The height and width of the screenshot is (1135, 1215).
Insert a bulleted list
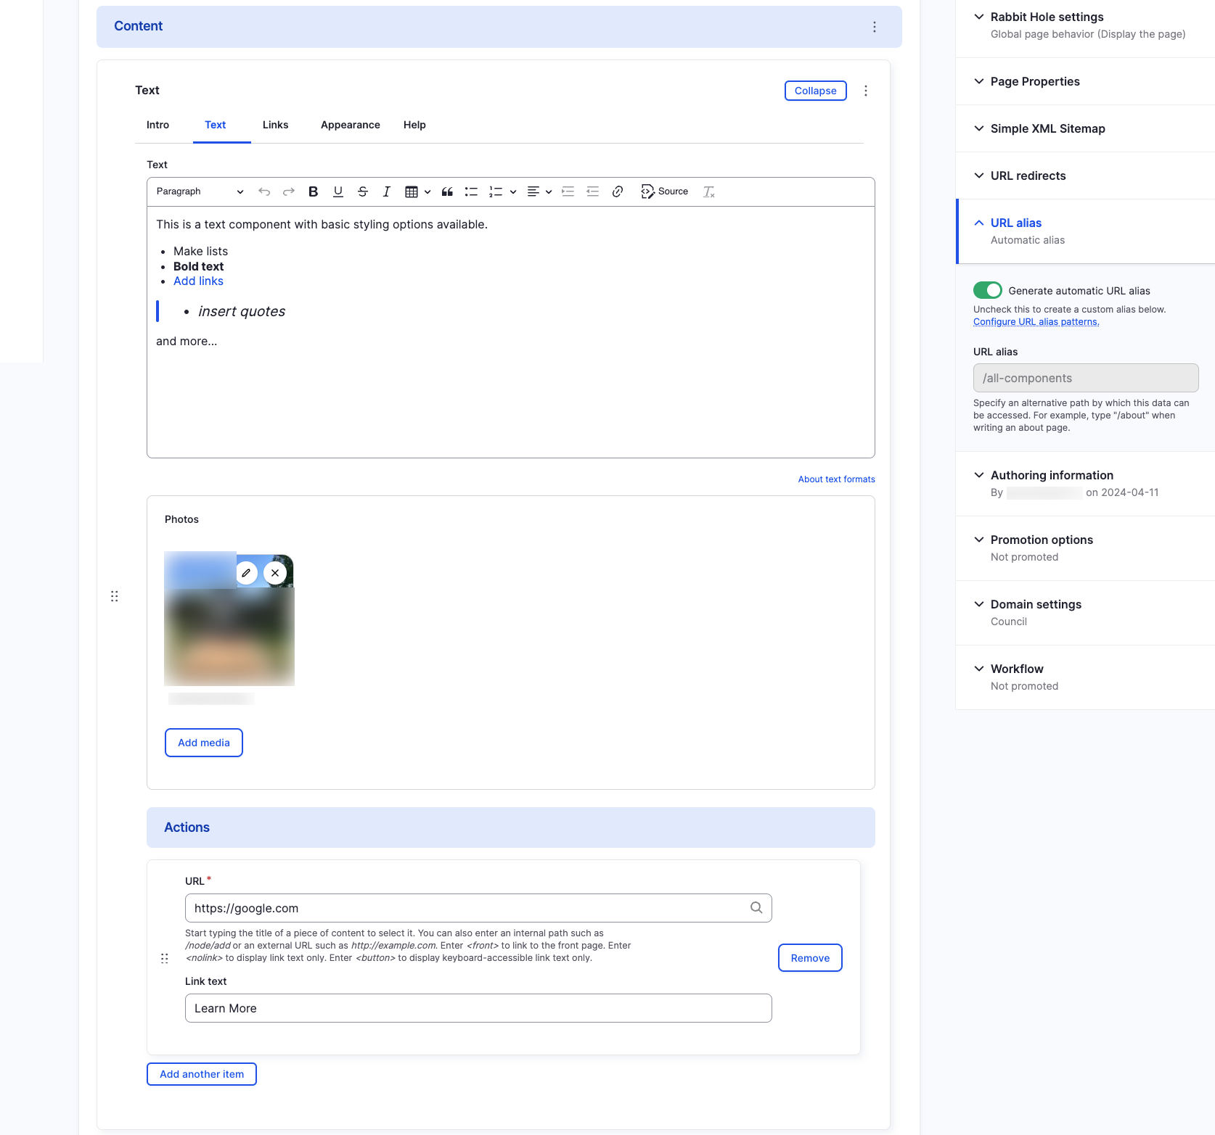[471, 191]
